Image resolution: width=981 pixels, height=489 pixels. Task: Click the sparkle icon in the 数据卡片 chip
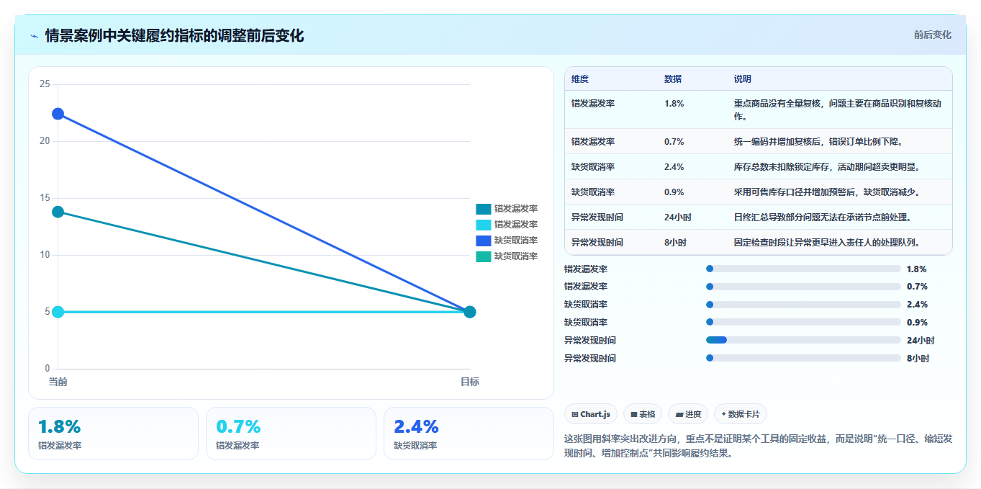pos(723,414)
